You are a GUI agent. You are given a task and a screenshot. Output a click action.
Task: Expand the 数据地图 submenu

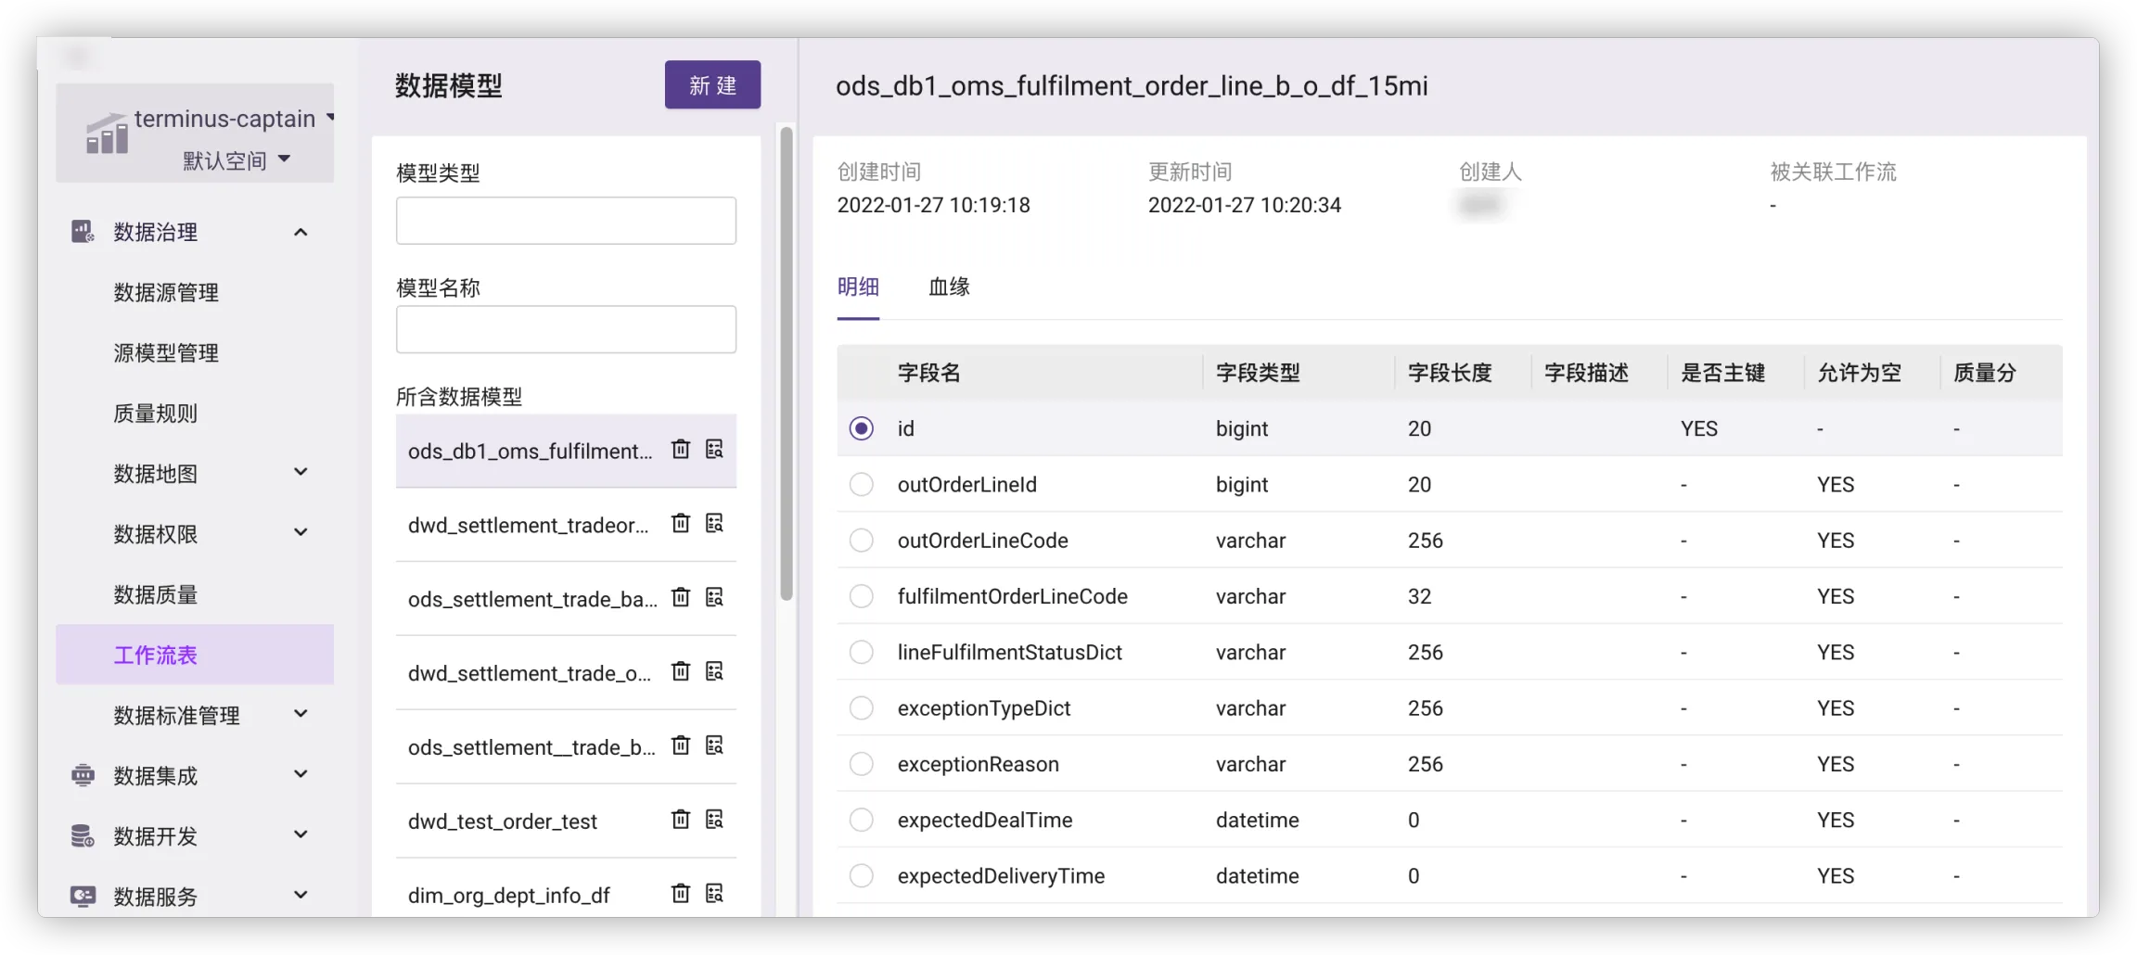(x=301, y=473)
